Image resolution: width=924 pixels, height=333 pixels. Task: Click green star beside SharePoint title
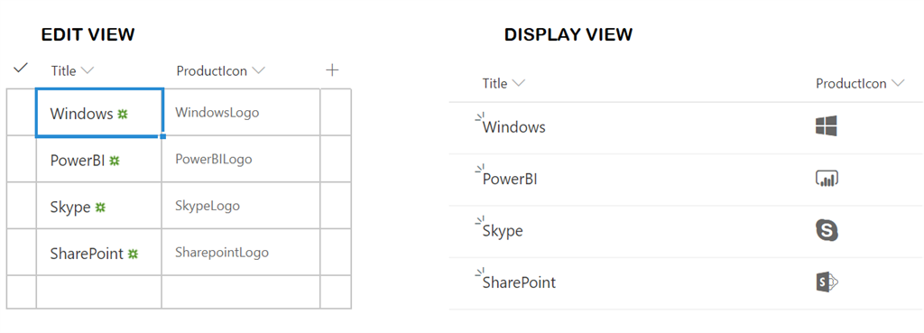click(x=134, y=254)
